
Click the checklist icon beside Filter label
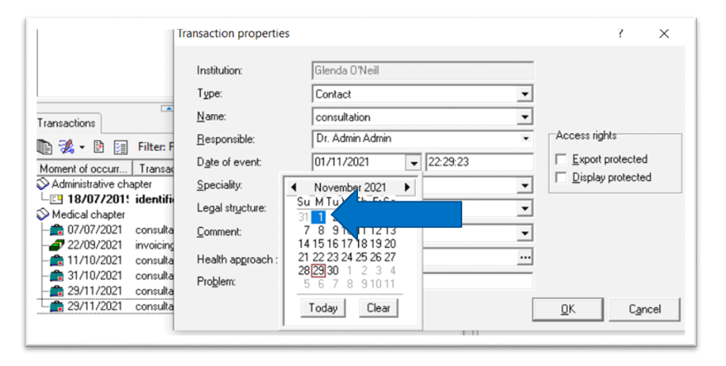tap(119, 147)
